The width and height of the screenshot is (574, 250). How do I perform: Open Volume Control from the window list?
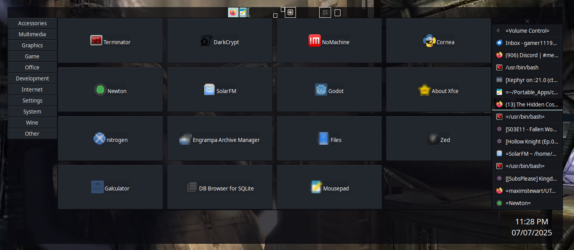click(x=527, y=30)
